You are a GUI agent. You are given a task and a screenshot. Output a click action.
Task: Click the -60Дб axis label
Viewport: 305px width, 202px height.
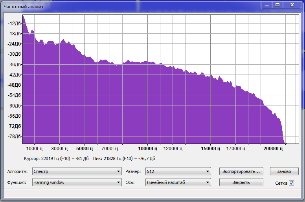14,106
